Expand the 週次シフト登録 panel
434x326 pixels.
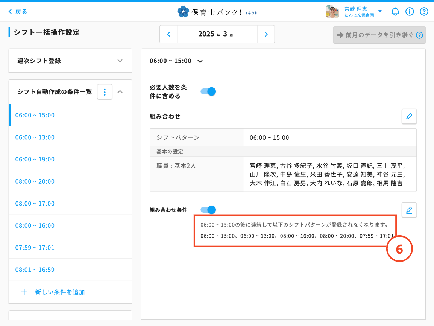(x=70, y=61)
